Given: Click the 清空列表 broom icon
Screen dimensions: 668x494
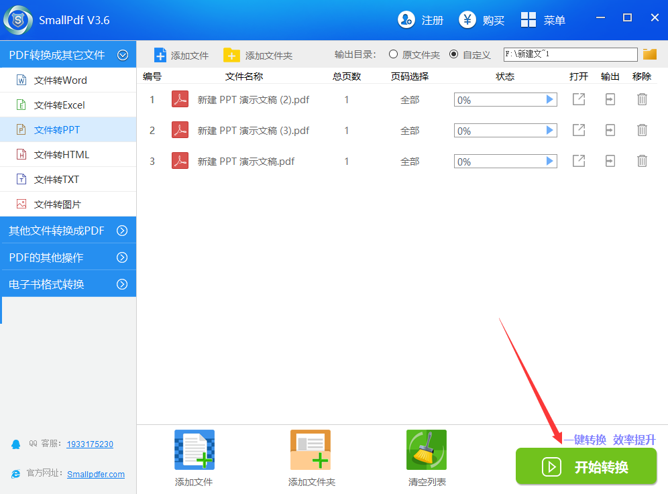Looking at the screenshot, I should click(427, 450).
